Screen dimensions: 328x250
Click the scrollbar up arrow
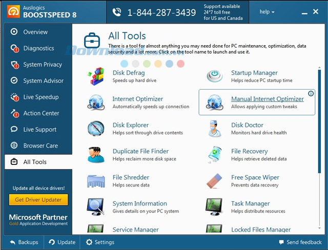coord(319,68)
